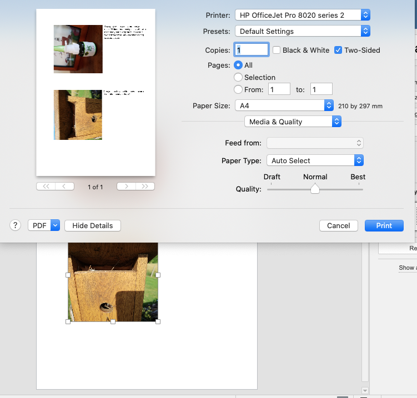Go to next page in preview
Image resolution: width=417 pixels, height=398 pixels.
tap(127, 187)
